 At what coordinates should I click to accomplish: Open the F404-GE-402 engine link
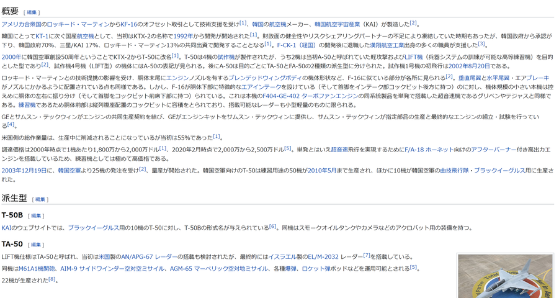click(x=281, y=96)
